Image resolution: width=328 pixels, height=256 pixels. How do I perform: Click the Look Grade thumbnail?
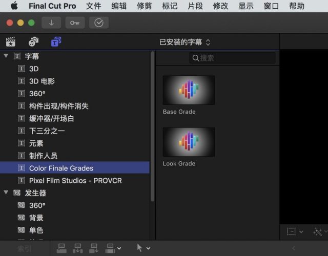189,142
